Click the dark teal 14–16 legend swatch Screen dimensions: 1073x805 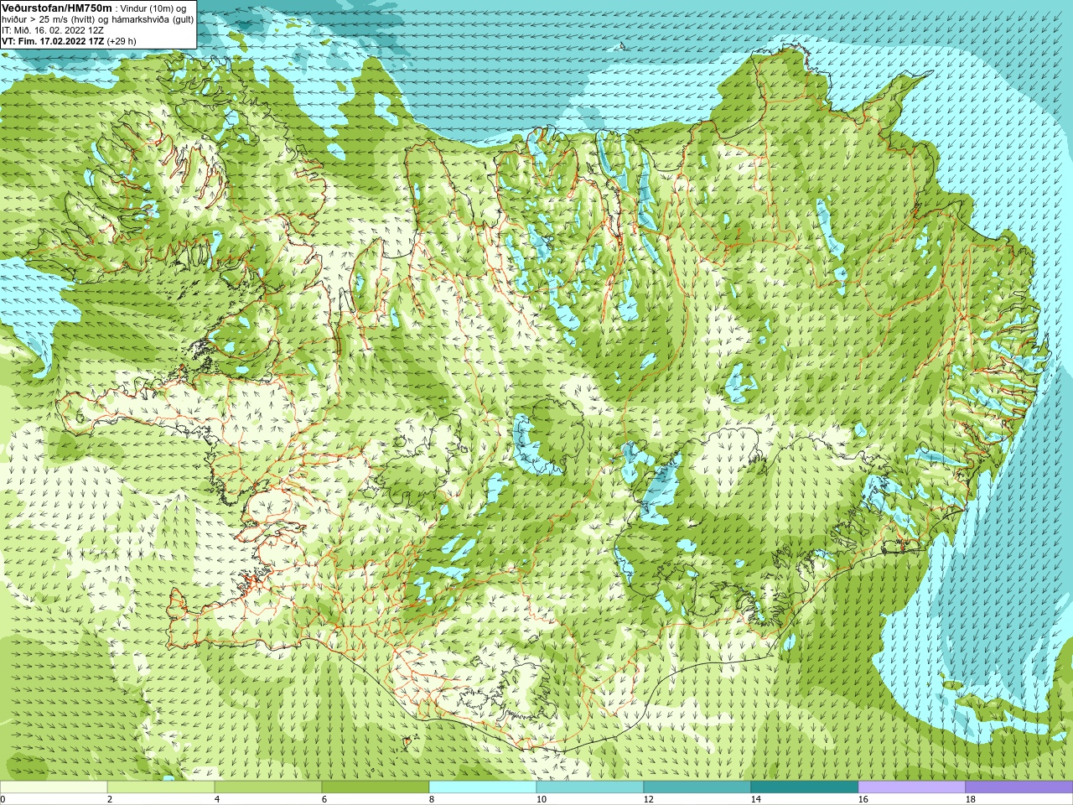tap(805, 787)
